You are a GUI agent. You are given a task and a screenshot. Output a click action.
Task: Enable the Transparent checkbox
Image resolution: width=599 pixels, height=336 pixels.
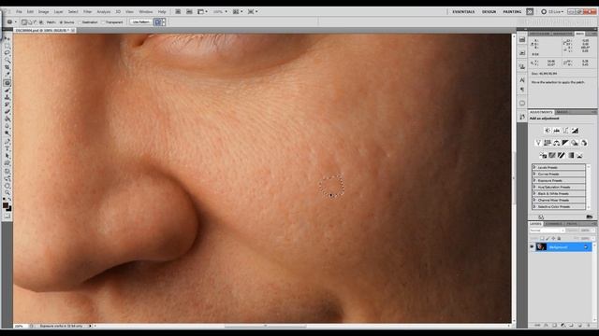tap(112, 22)
